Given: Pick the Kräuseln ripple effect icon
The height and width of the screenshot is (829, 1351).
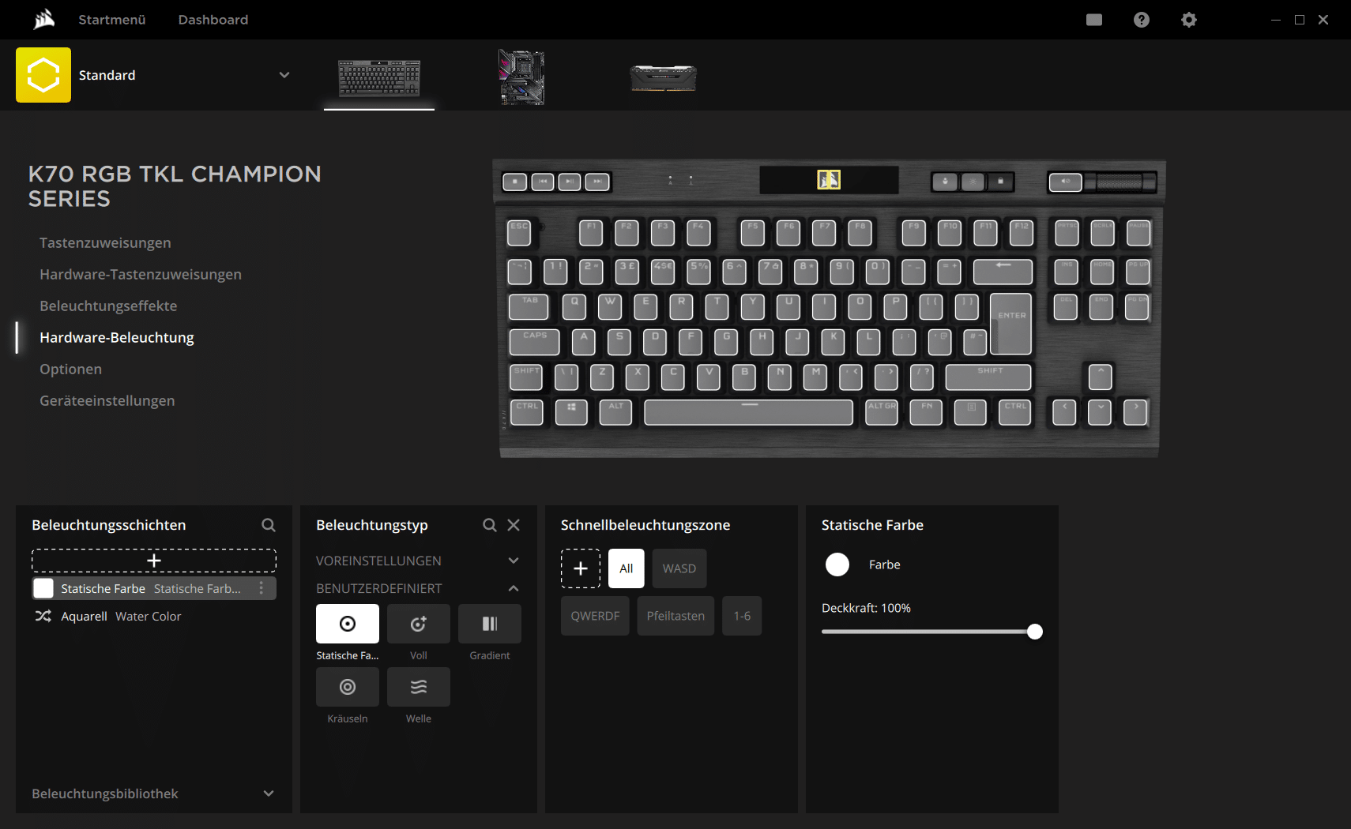Looking at the screenshot, I should click(x=347, y=687).
